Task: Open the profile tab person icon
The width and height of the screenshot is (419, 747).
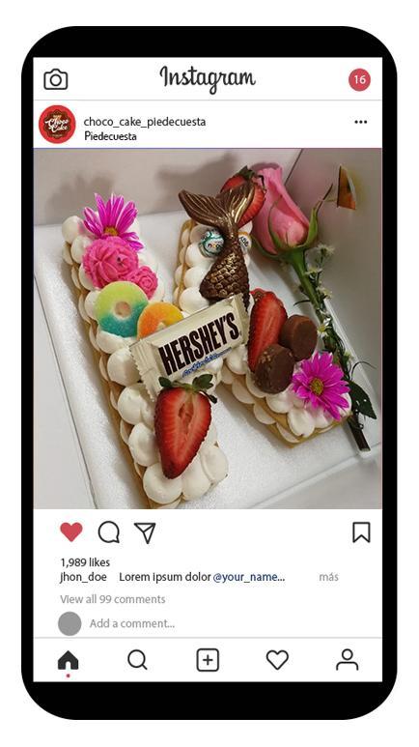Action: pyautogui.click(x=348, y=660)
